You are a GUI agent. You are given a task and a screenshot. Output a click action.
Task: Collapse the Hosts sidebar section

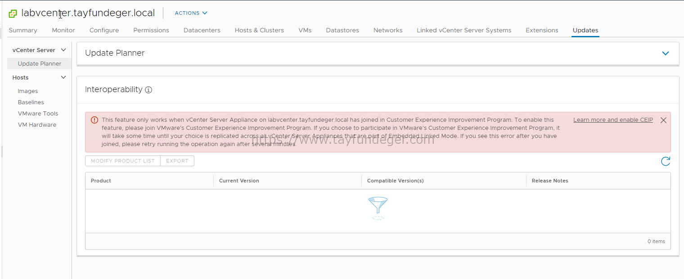[63, 77]
